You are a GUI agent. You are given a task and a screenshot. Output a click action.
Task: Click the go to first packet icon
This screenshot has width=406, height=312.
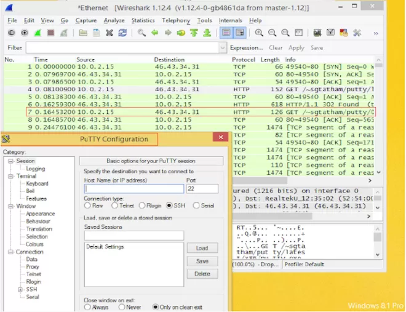[194, 33]
